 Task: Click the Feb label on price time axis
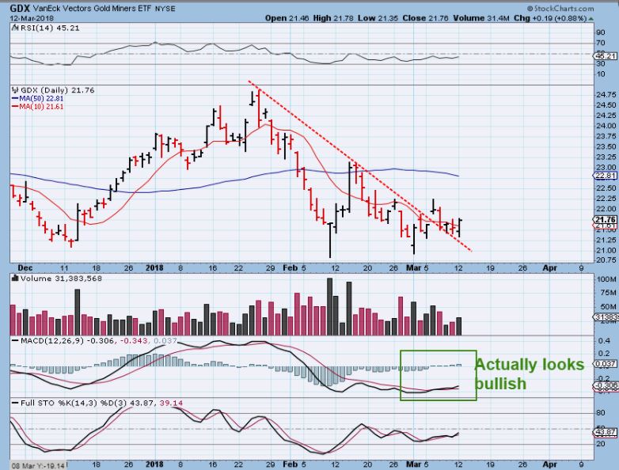point(291,267)
